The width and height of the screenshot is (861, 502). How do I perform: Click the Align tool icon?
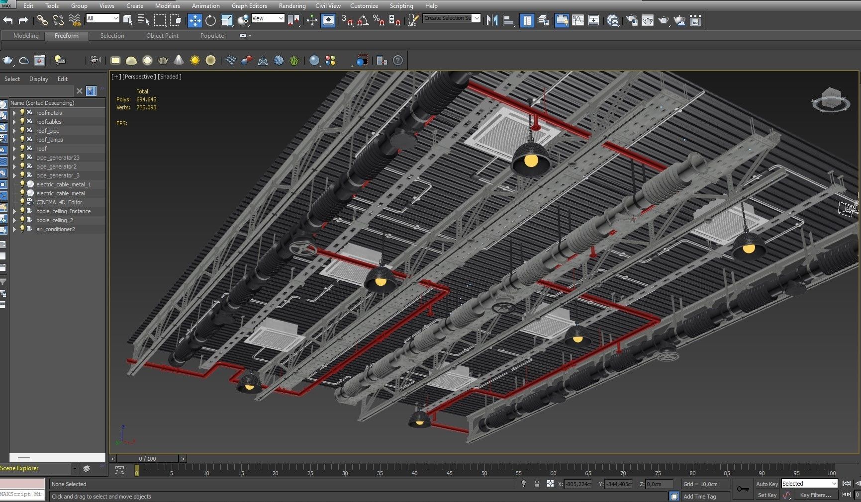point(508,20)
